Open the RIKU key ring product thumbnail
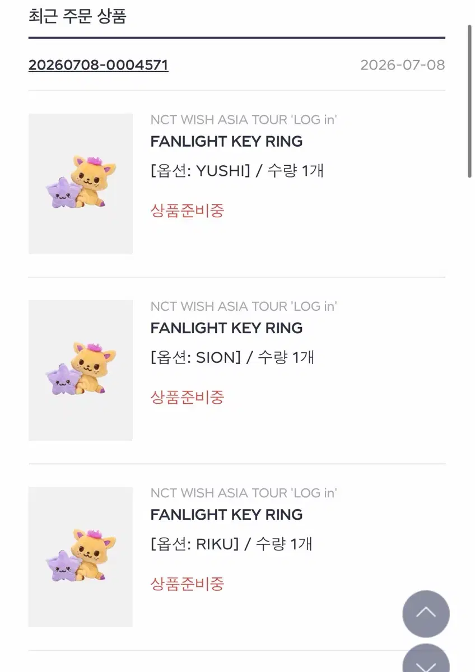This screenshot has height=672, width=475. (x=81, y=557)
